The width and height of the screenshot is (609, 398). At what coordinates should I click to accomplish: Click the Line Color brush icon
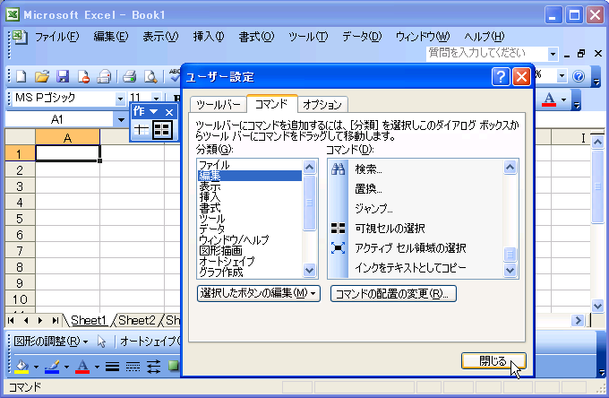(x=52, y=366)
